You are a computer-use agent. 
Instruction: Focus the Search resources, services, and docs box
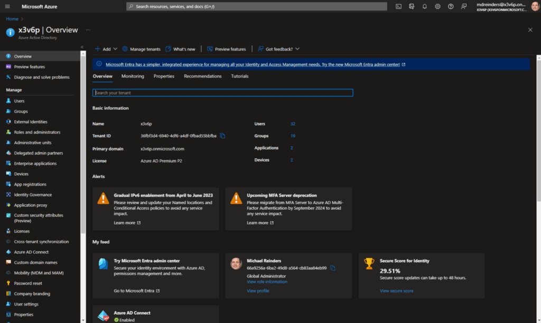click(x=257, y=6)
